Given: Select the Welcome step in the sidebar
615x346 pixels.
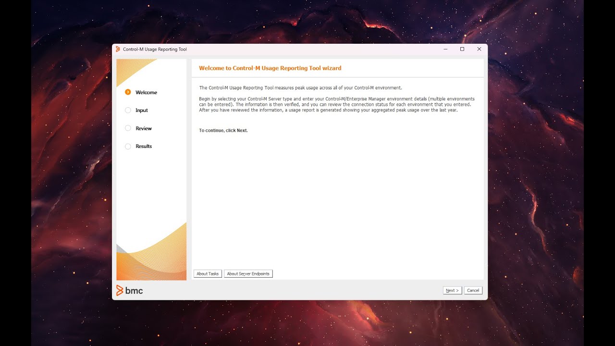Looking at the screenshot, I should (146, 92).
